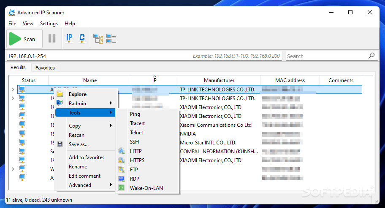The height and width of the screenshot is (208, 385).
Task: Click the Explore folder icon in context menu
Action: (x=60, y=94)
